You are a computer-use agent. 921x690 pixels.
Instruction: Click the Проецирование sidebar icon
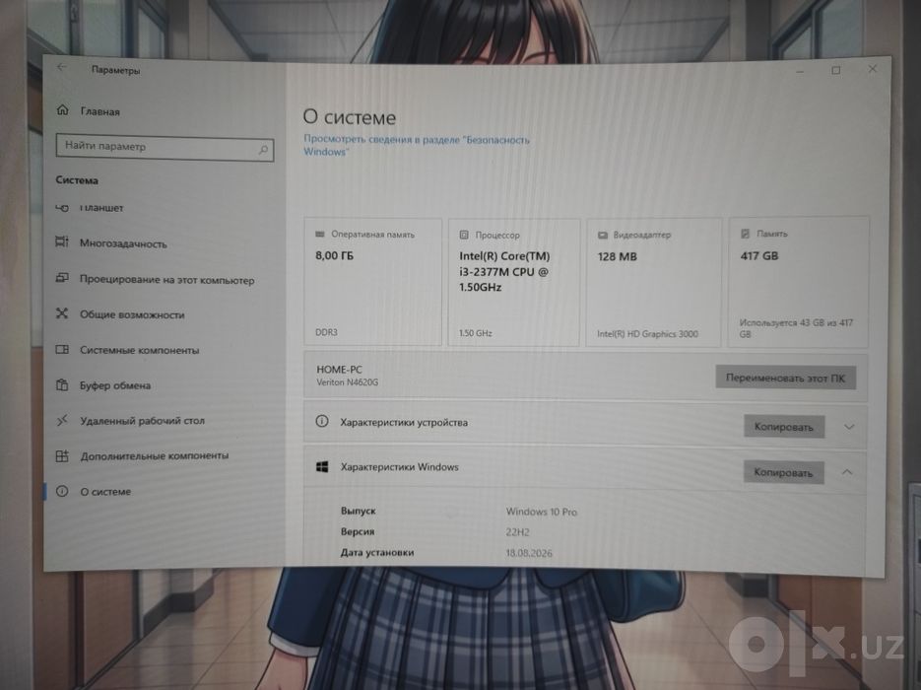pyautogui.click(x=62, y=277)
